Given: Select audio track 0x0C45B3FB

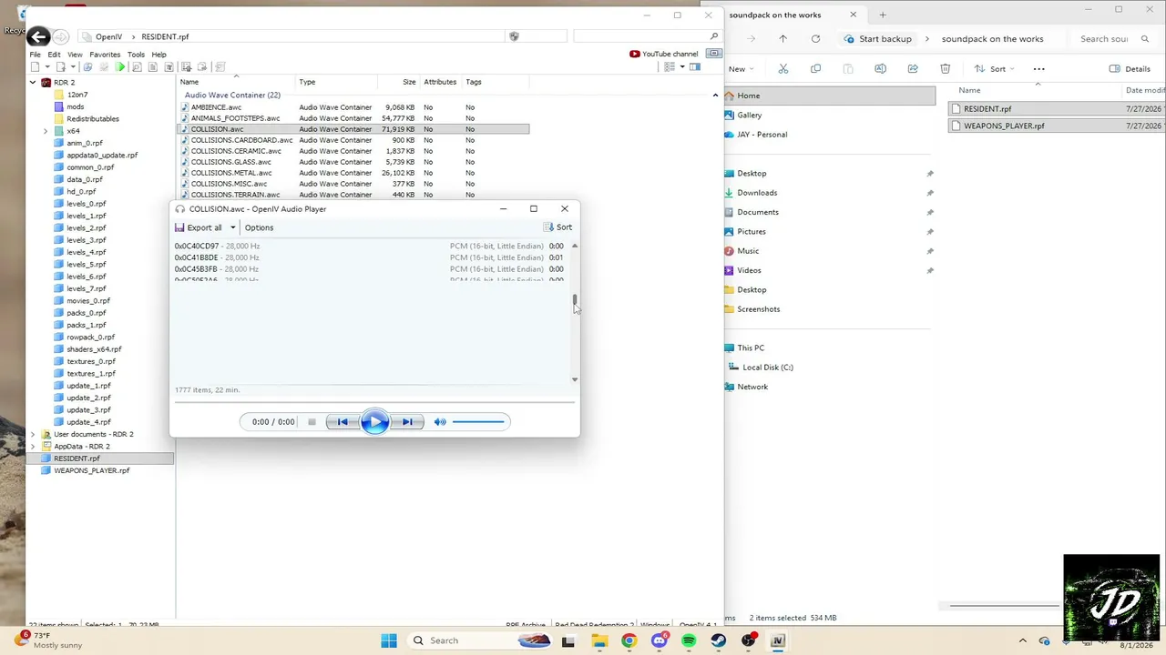Looking at the screenshot, I should point(369,269).
